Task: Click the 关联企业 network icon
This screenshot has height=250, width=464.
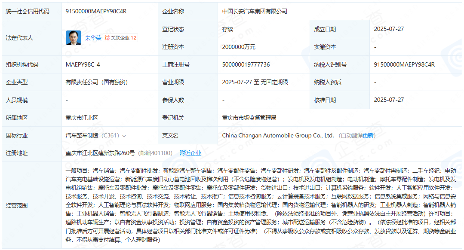Action: coord(108,38)
